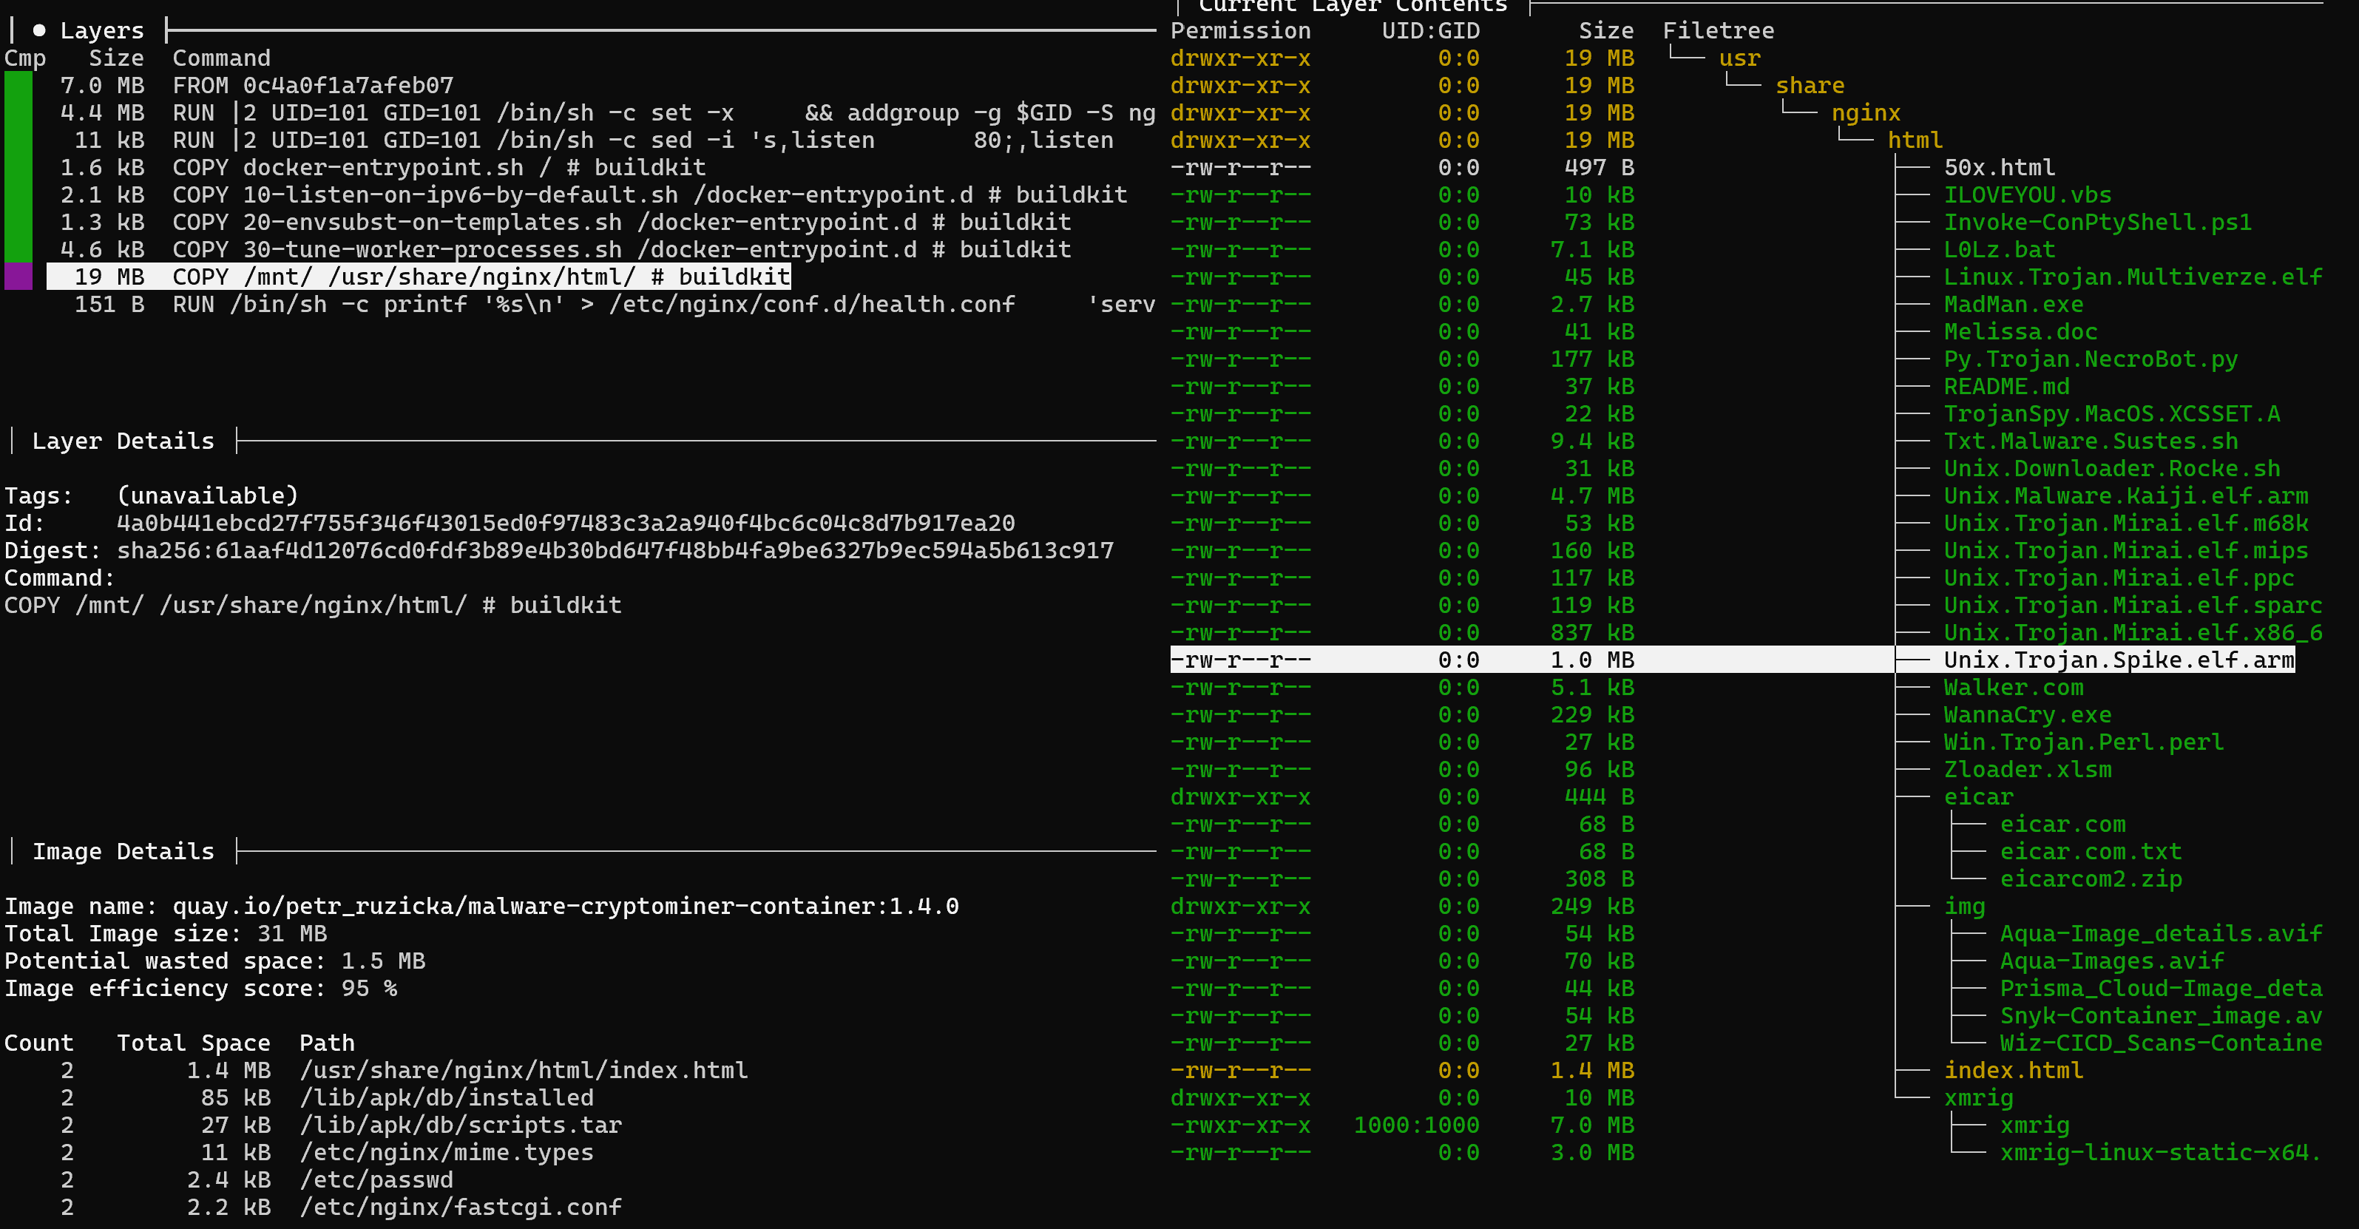Select MadMan.exe file
The height and width of the screenshot is (1229, 2359).
tap(2013, 304)
